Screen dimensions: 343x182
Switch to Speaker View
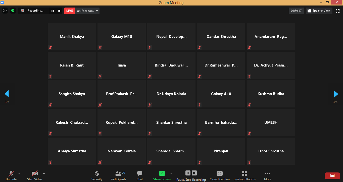point(319,11)
